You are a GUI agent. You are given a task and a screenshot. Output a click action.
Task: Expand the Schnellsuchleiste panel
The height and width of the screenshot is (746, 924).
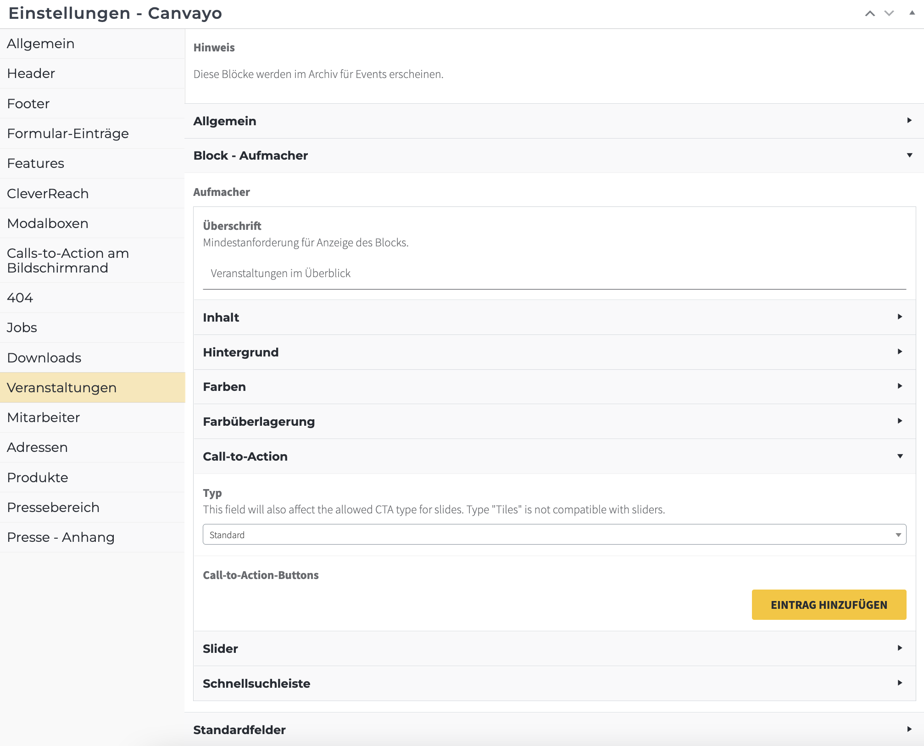click(900, 683)
